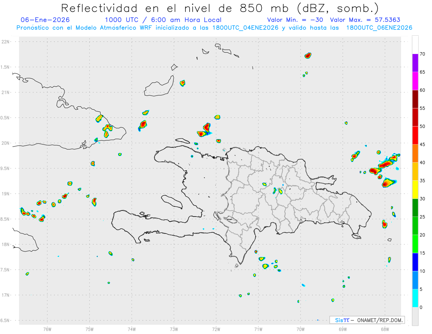Click the color scale value '30'
The width and height of the screenshot is (432, 334).
422,199
